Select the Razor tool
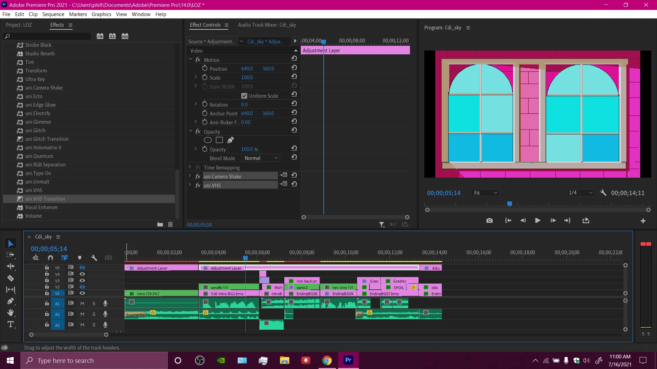The image size is (657, 369). point(11,278)
